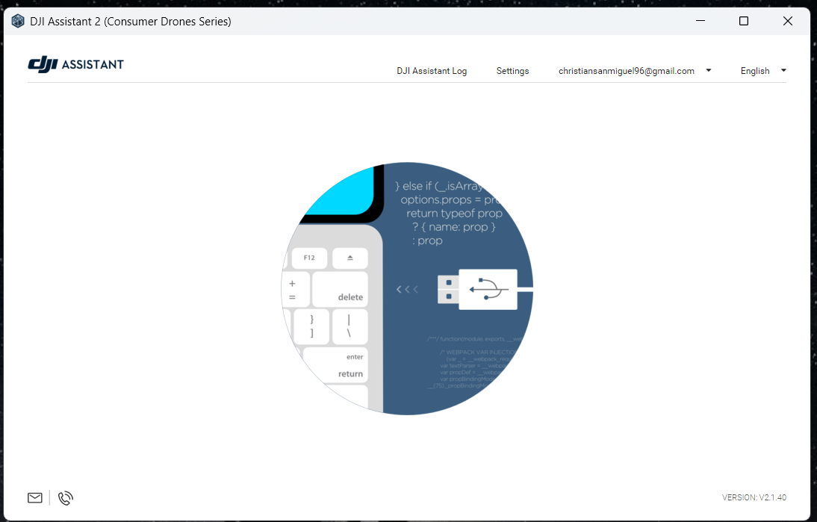
Task: Minimize the DJI Assistant window
Action: pyautogui.click(x=700, y=21)
